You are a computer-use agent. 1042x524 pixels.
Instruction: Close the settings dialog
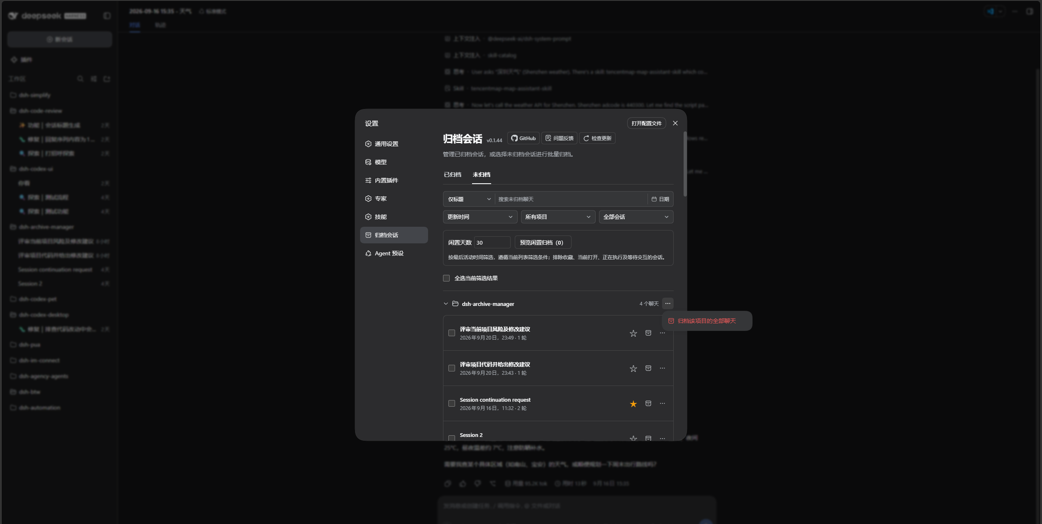tap(675, 123)
